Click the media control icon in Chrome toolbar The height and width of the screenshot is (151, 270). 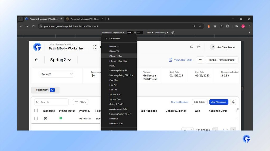237,26
